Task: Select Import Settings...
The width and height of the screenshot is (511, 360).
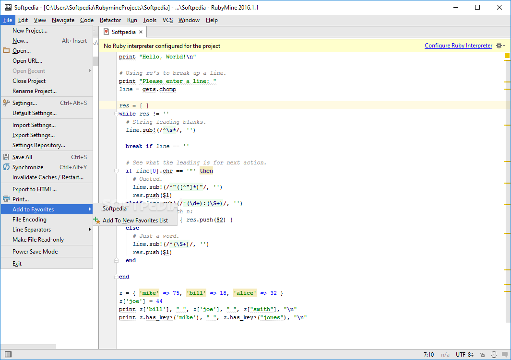Action: [x=47, y=125]
